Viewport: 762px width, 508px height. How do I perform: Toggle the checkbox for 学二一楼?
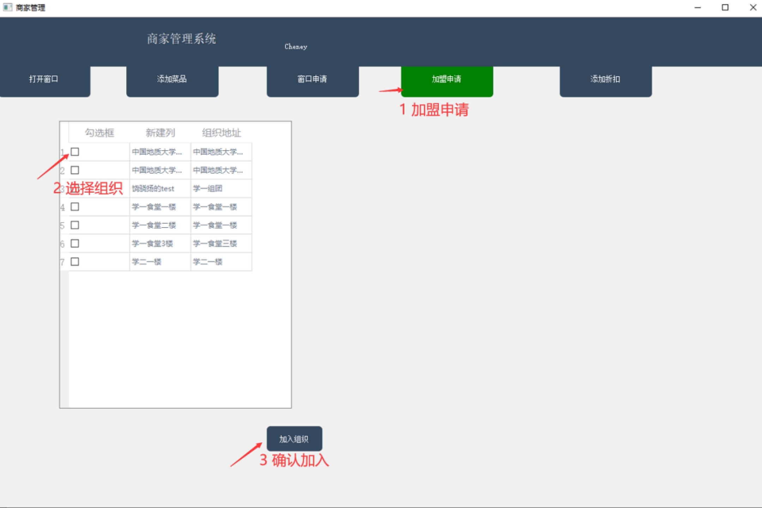75,262
